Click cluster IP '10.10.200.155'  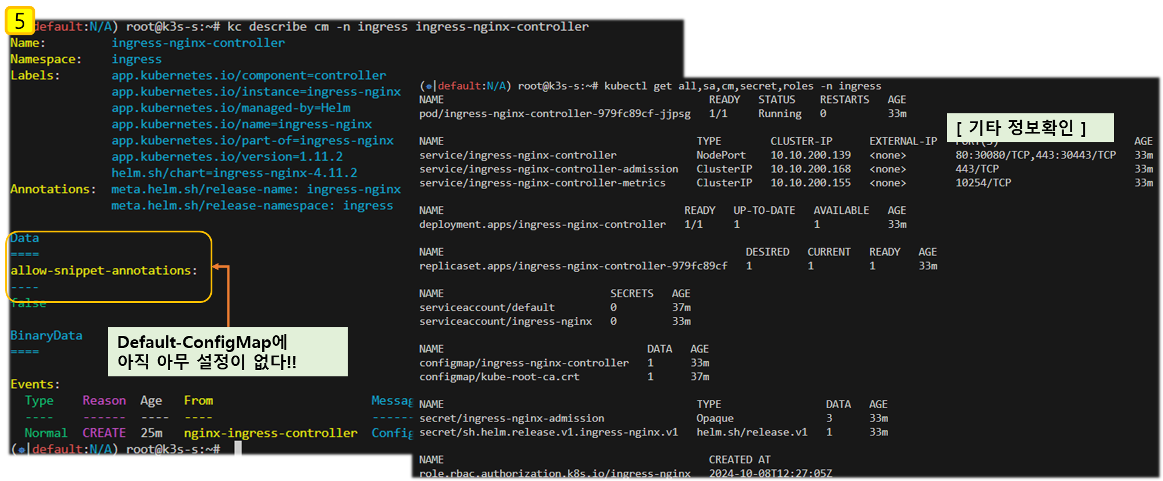(811, 183)
